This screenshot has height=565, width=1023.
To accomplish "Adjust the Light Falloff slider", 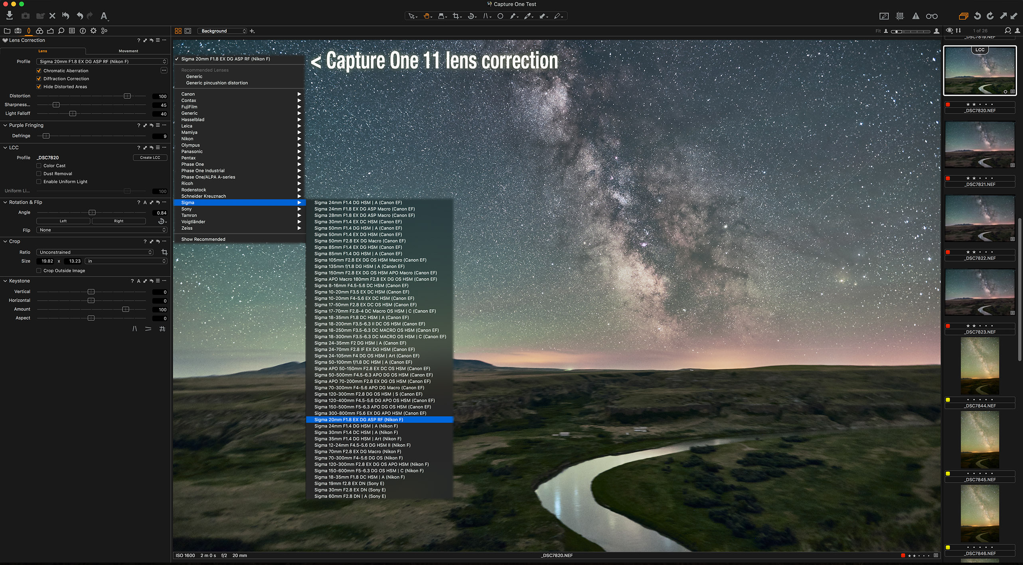I will coord(73,114).
